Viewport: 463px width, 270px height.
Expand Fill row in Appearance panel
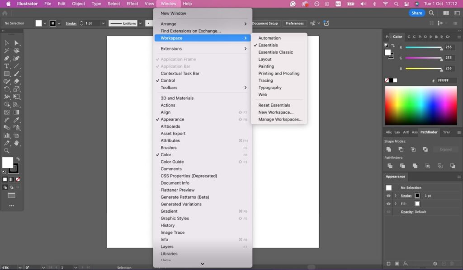coord(396,204)
